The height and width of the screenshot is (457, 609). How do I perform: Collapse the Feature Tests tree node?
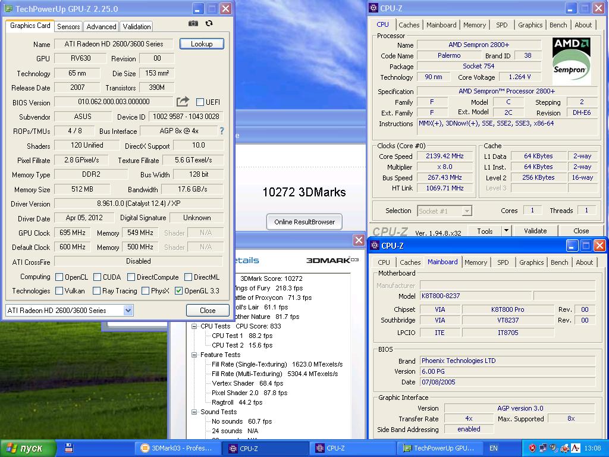(x=194, y=355)
